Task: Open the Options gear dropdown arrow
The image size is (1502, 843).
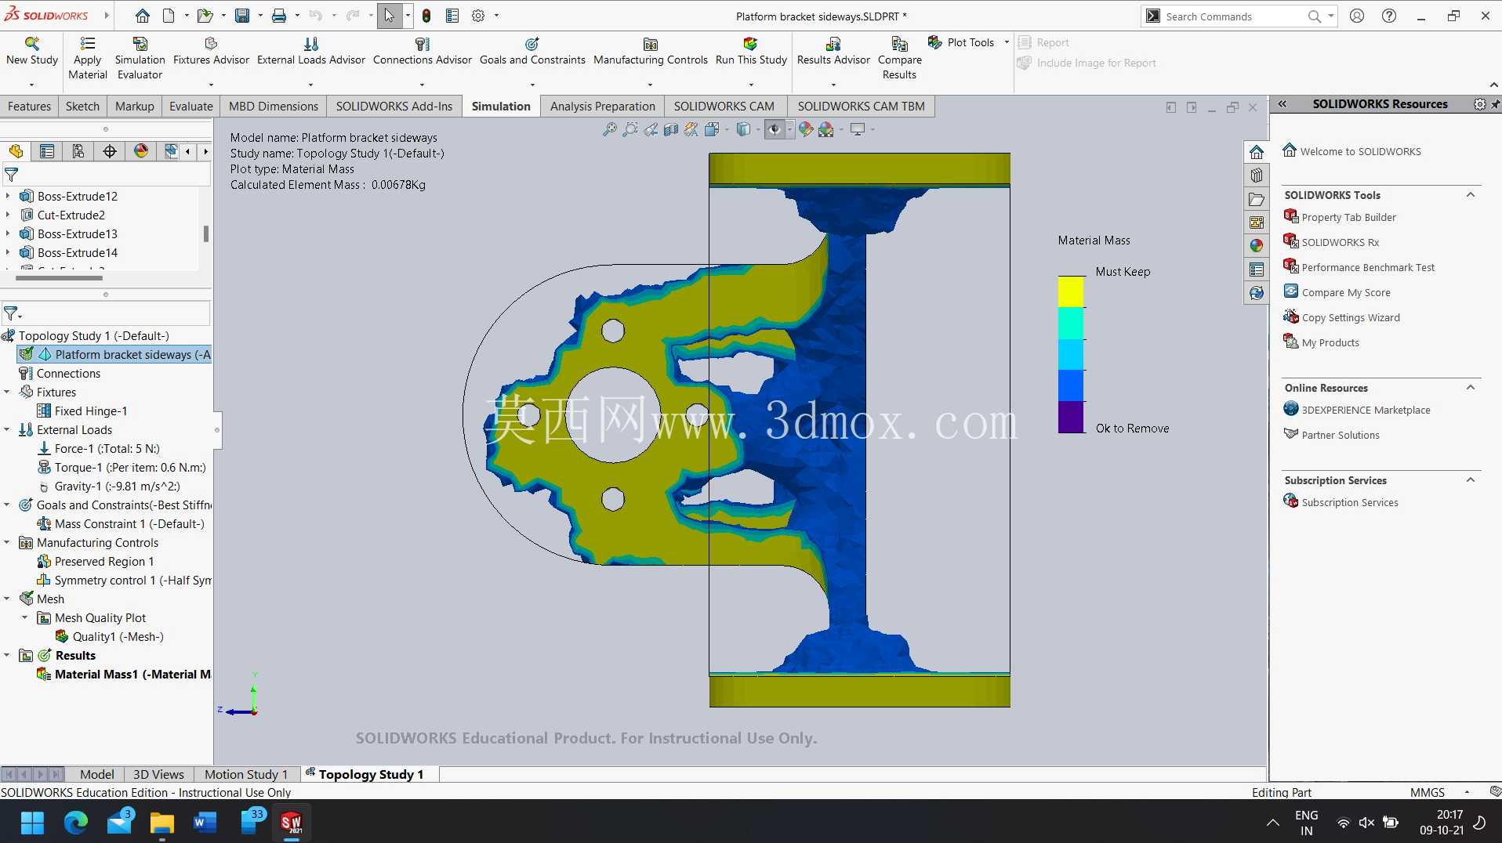Action: 496,16
